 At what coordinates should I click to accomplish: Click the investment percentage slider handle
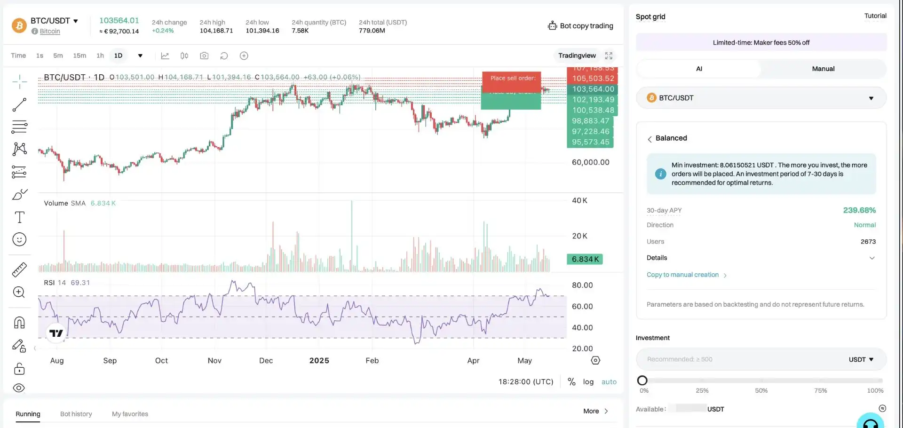point(642,380)
